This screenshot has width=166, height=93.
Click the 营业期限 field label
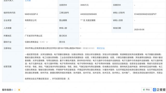point(63,20)
